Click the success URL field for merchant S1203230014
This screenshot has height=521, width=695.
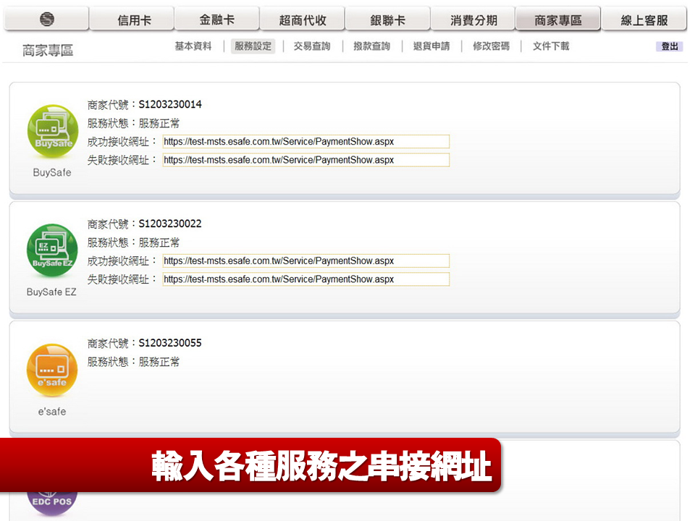point(304,141)
